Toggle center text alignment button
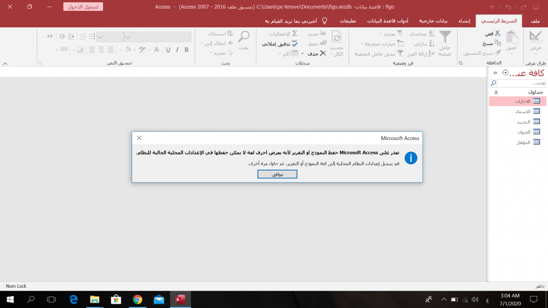548x308 pixels. (x=101, y=50)
